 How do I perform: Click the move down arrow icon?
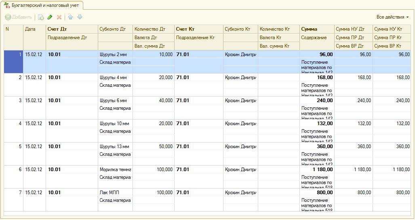tap(80, 17)
